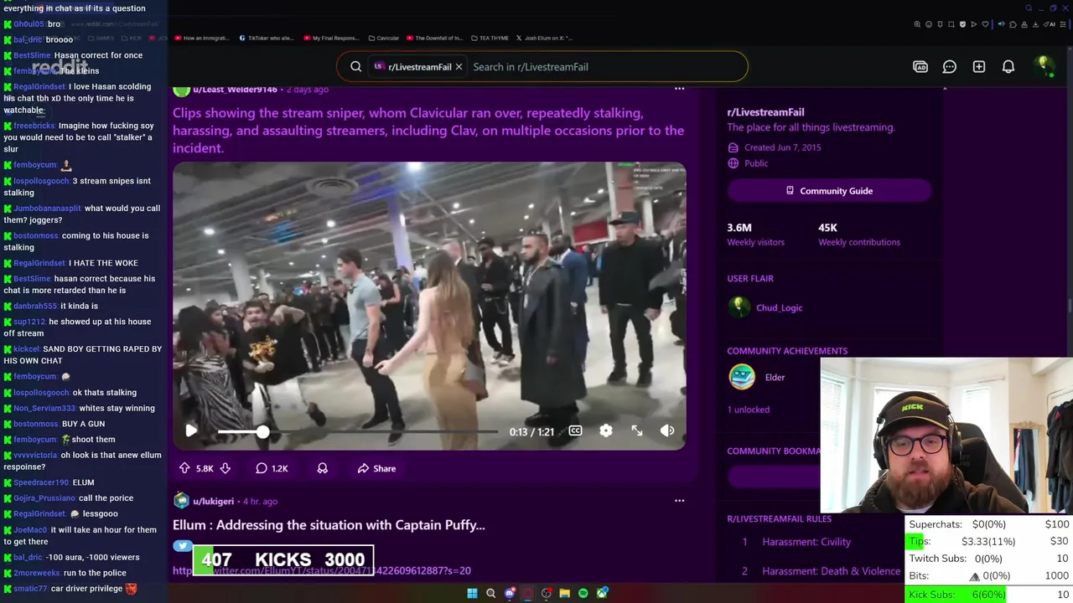Click chat user Speedracer190 message

(x=54, y=482)
